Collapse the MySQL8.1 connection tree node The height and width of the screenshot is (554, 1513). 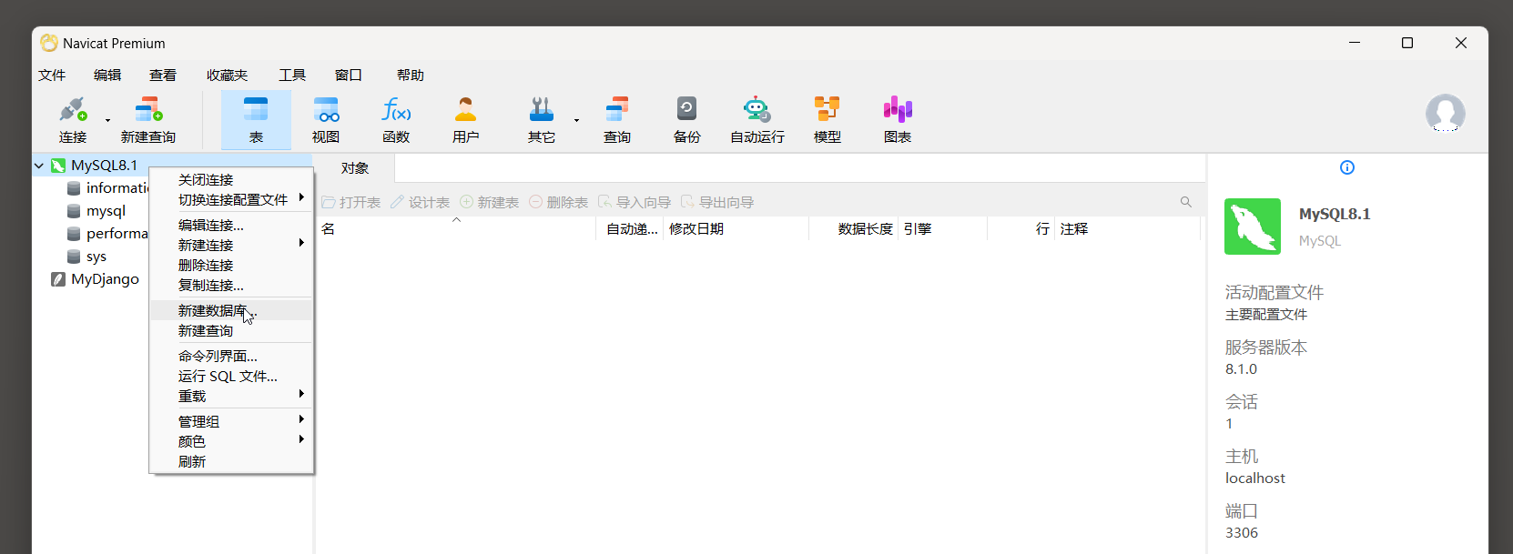pyautogui.click(x=39, y=166)
